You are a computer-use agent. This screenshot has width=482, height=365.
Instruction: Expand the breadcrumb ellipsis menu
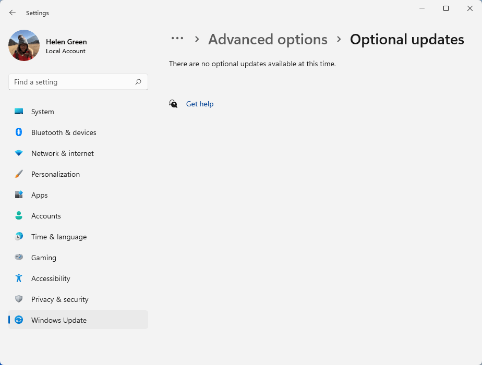(177, 39)
